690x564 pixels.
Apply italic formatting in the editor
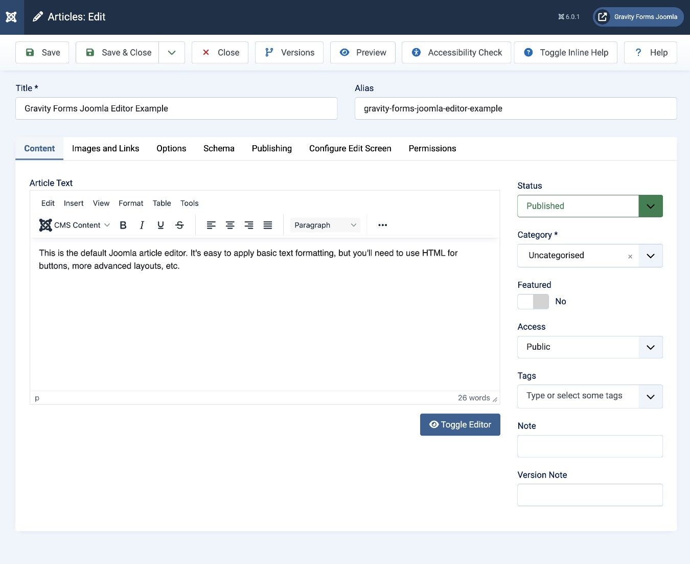point(142,225)
